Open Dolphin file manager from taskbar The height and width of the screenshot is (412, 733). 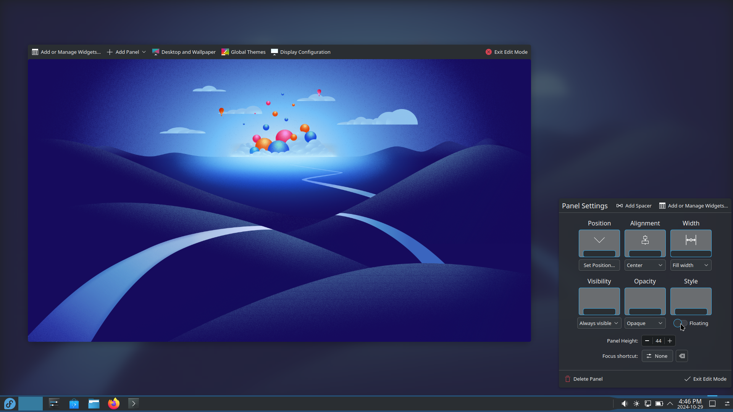[94, 404]
